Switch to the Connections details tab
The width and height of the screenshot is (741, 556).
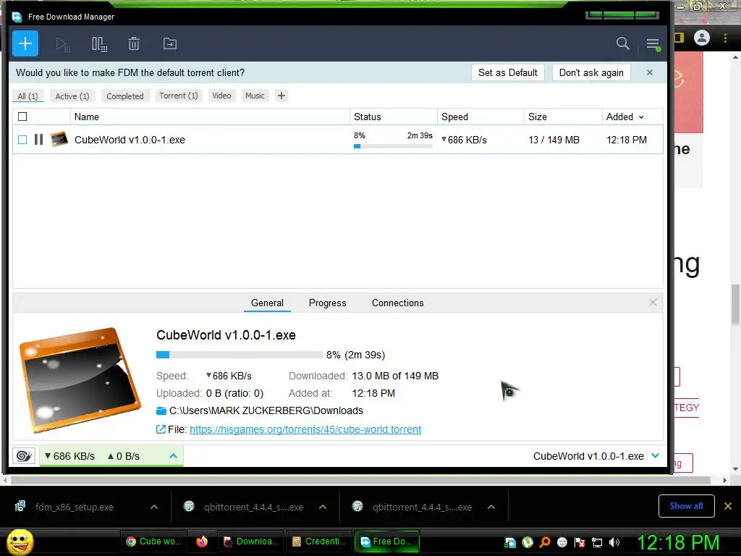(x=397, y=303)
